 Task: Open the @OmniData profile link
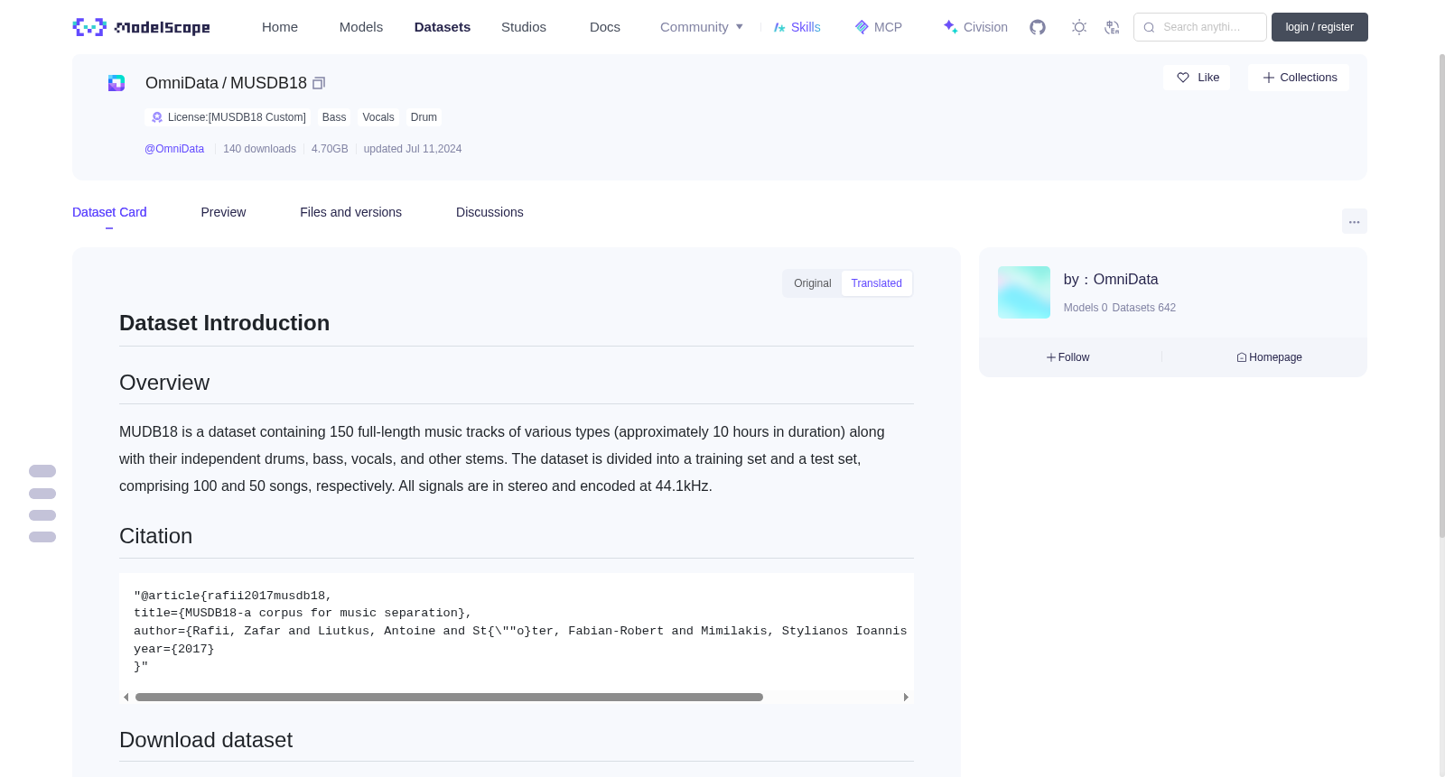(x=174, y=149)
